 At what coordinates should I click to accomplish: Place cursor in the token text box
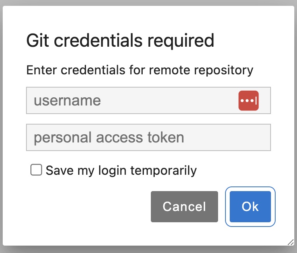[148, 137]
